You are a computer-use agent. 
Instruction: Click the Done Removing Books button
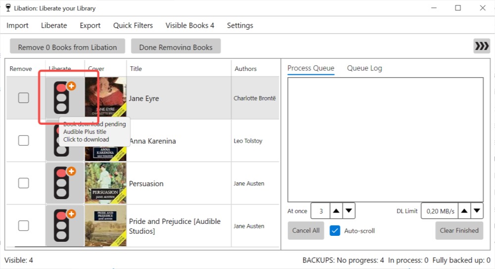[176, 47]
